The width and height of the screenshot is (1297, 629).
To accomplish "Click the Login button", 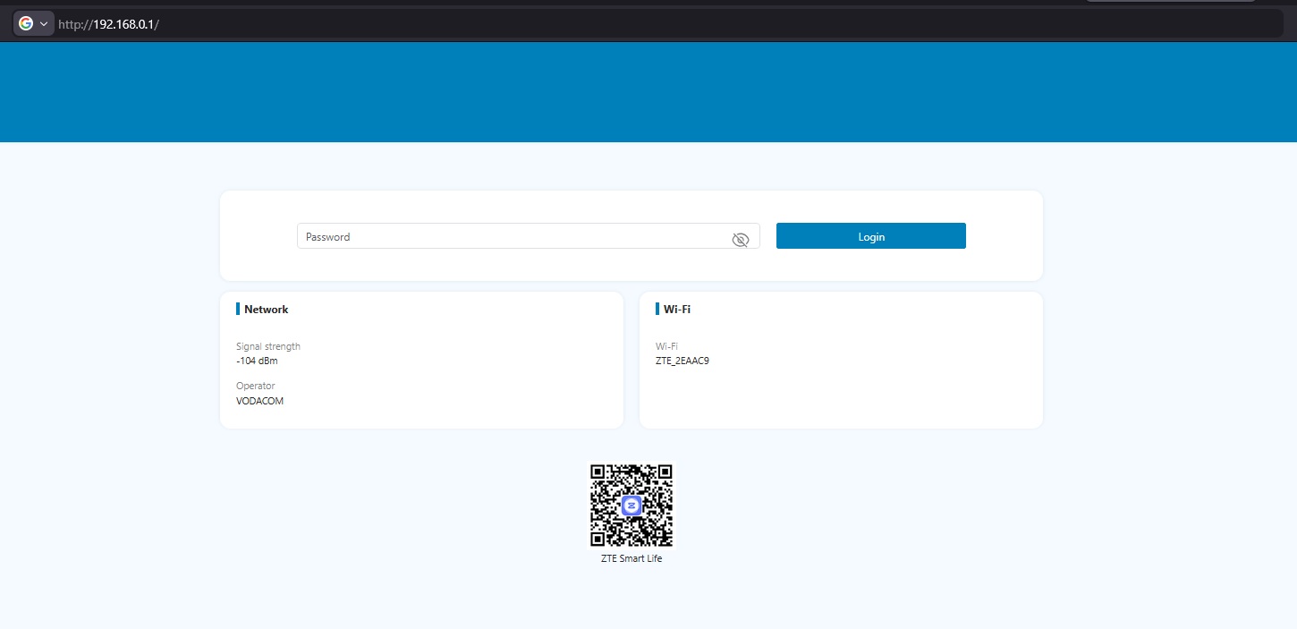I will pos(869,235).
